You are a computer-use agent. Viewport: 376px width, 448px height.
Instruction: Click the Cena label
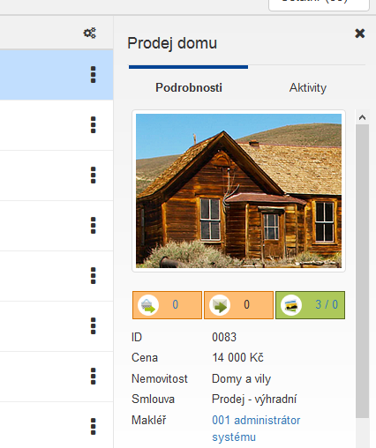[145, 357]
